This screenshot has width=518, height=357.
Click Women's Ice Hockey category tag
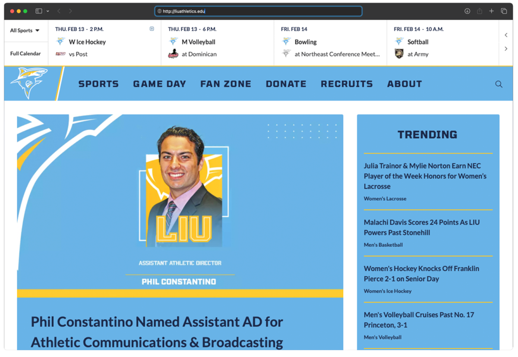pyautogui.click(x=388, y=291)
